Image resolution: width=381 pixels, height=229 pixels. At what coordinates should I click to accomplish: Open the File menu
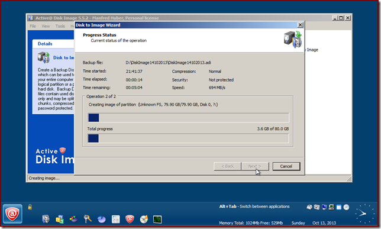click(x=33, y=26)
